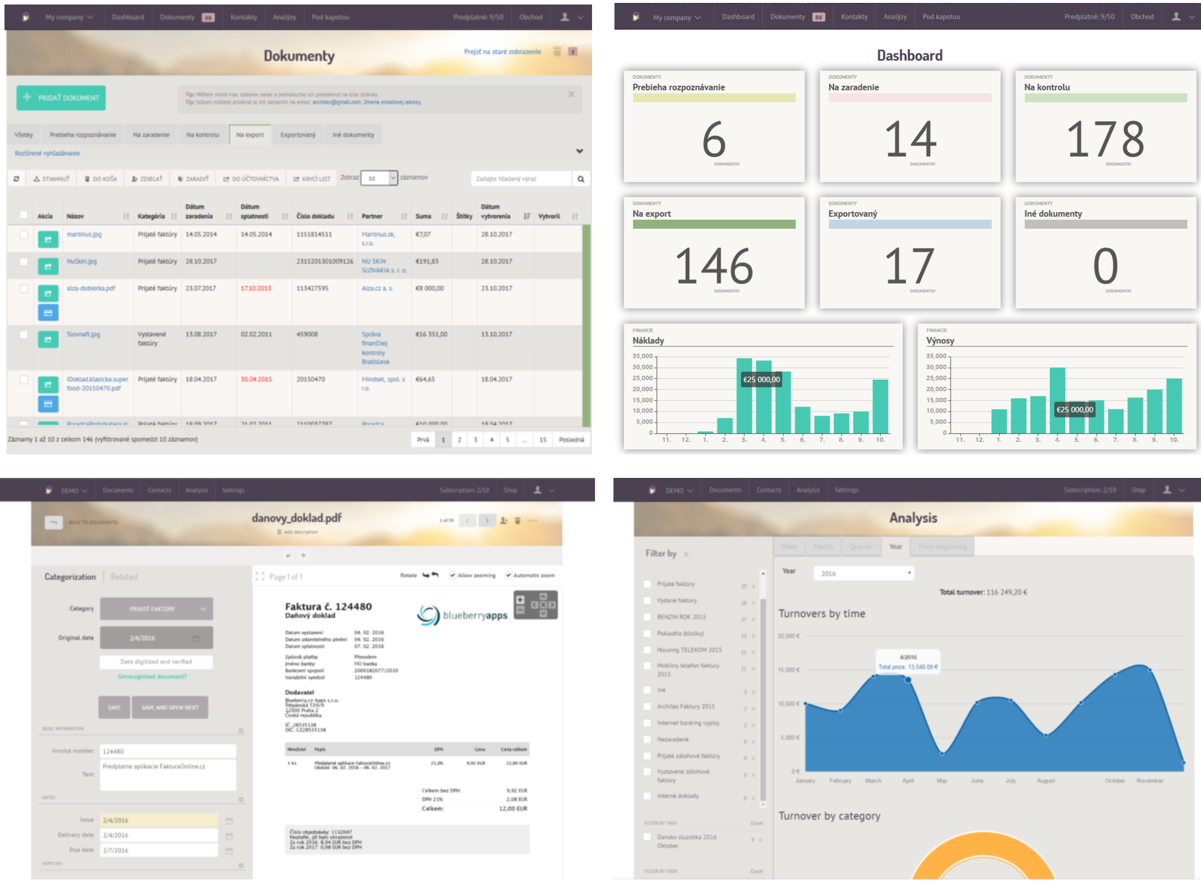Image resolution: width=1201 pixels, height=884 pixels.
Task: Click the blue payment icon for alza-dobierka.pdf
Action: click(48, 312)
